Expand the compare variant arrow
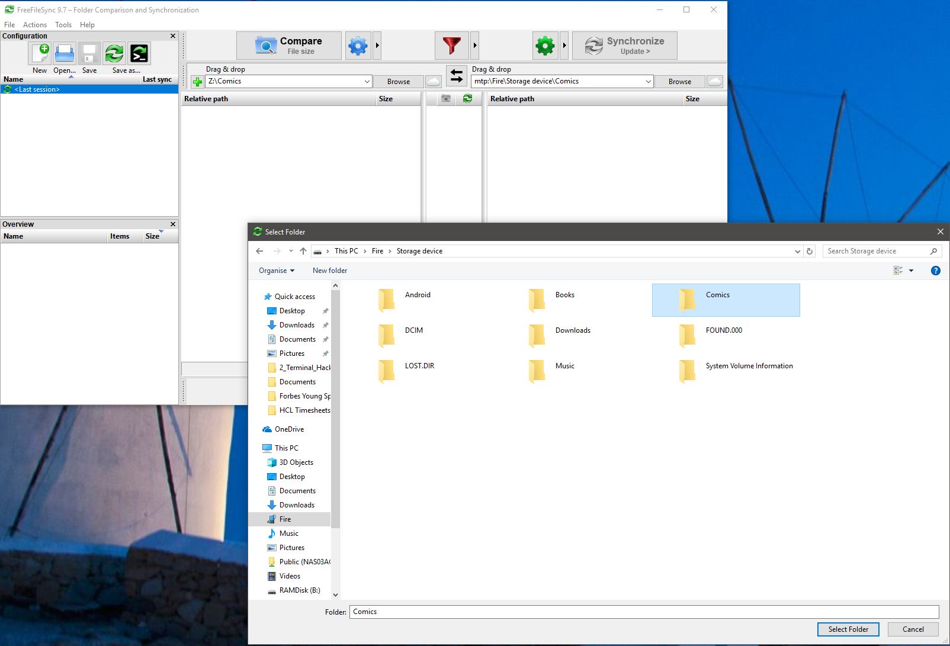 point(377,46)
